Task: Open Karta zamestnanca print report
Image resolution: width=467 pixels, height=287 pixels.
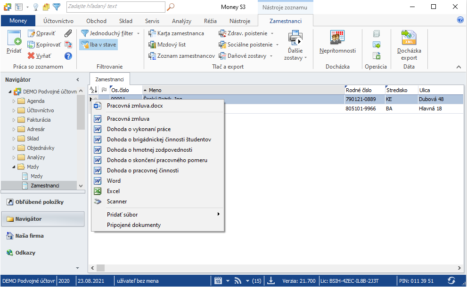Action: click(176, 33)
